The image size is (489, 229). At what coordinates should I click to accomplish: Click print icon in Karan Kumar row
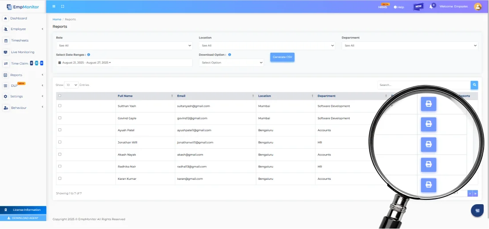coord(429,185)
